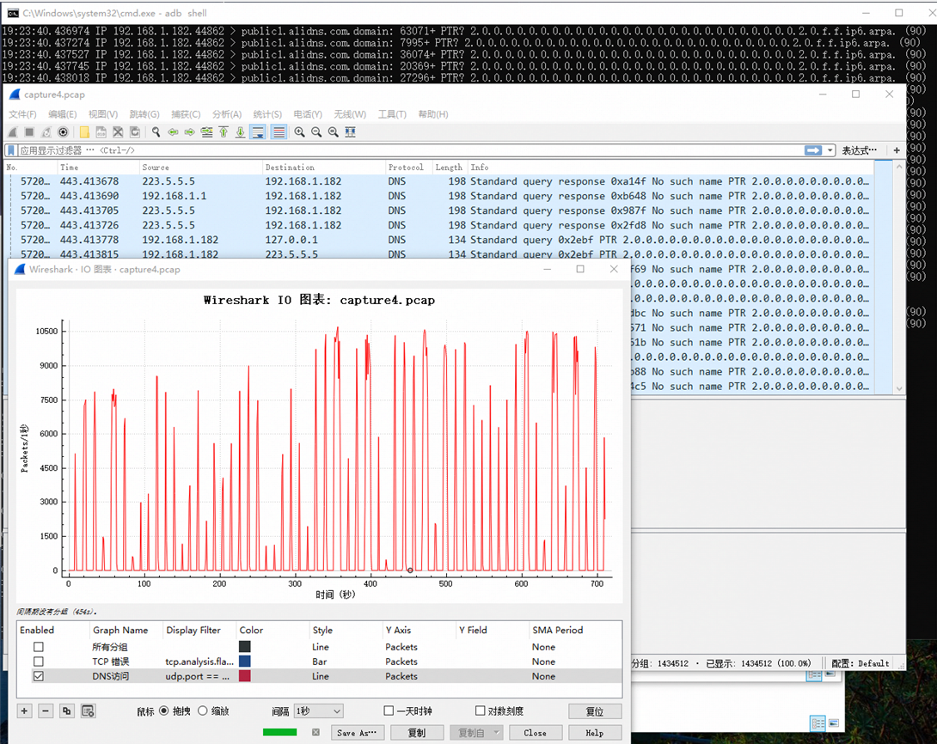
Task: Click the apply filter blue arrow button
Action: [812, 150]
